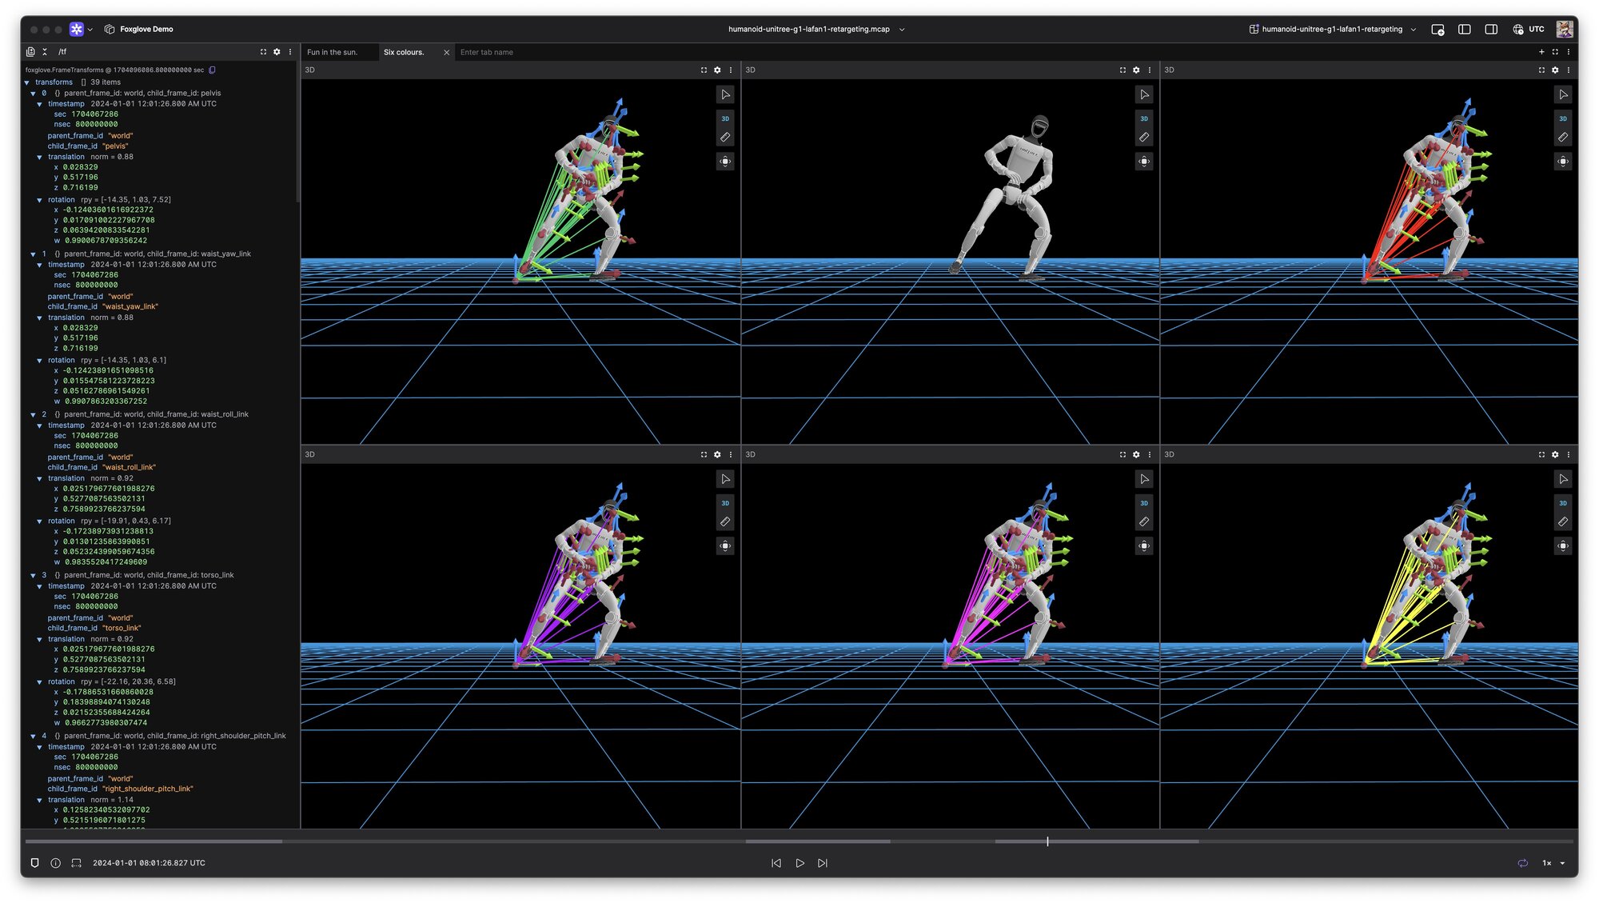
Task: Fullscreen the /tf raw messages panel
Action: point(263,52)
